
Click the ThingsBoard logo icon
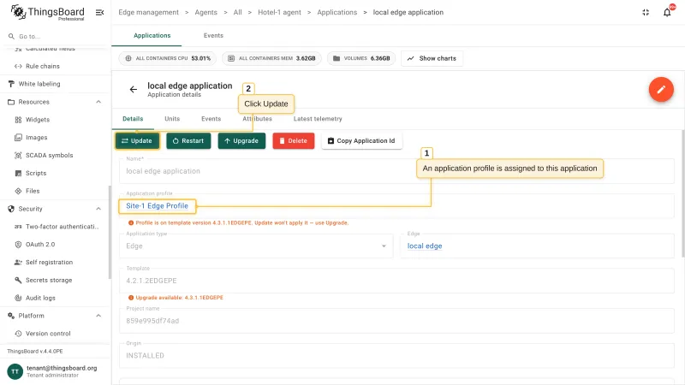[18, 12]
